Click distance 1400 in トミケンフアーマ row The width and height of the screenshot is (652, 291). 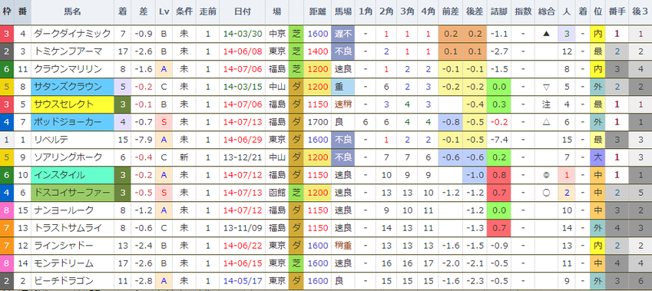coord(318,51)
